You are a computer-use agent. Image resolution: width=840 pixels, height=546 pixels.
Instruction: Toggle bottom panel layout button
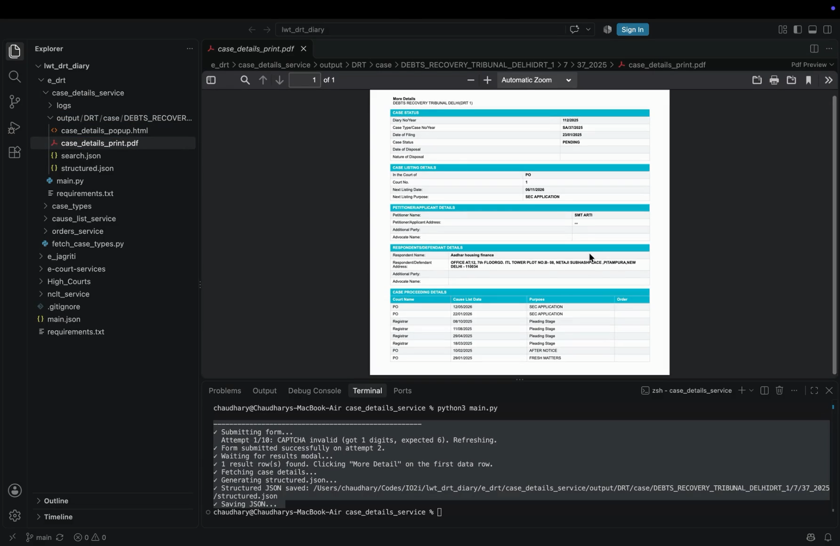813,29
